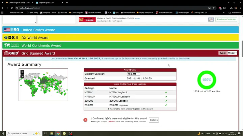Click the 100% green progress ring
The image size is (243, 136).
pos(207,80)
